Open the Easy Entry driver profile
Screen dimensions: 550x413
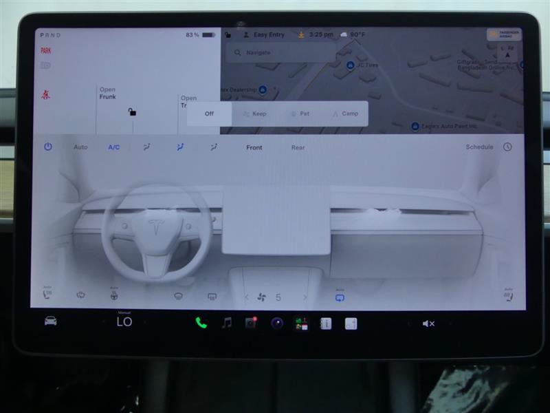click(264, 35)
